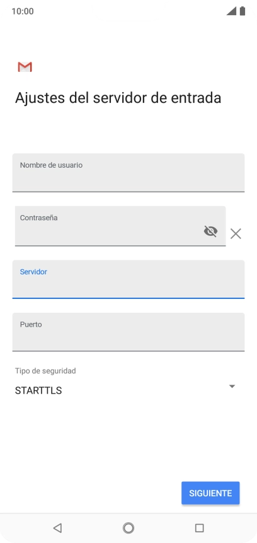Focus the Nombre de usuario field
Viewport: 257px width, 543px height.
coord(128,173)
